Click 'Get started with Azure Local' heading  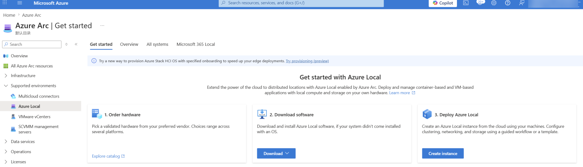340,77
